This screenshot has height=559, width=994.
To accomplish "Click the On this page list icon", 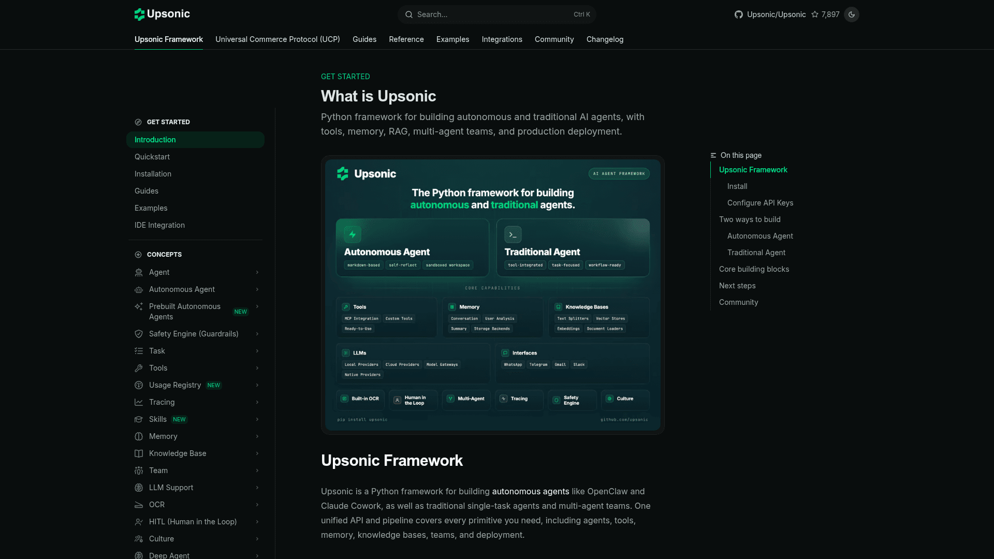I will coord(713,155).
